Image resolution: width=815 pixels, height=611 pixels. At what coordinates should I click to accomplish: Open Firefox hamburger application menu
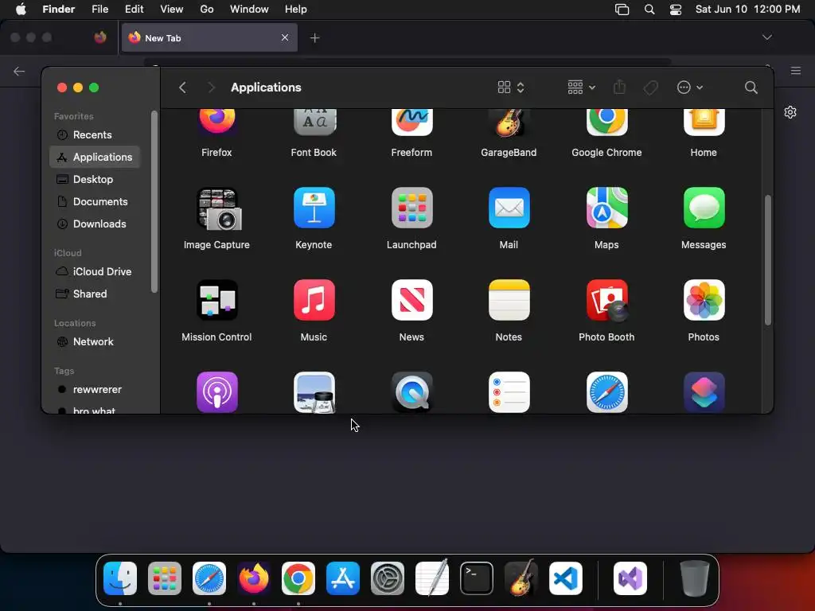pos(795,71)
